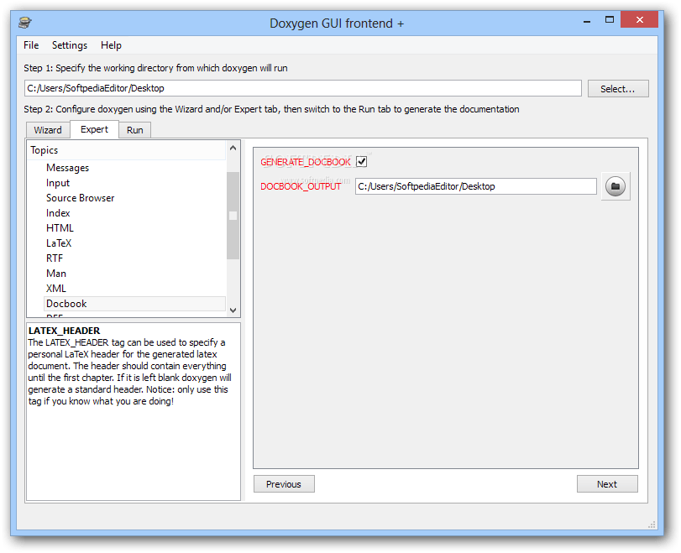Click topics list scroll up arrow
This screenshot has width=681, height=553.
coord(233,148)
